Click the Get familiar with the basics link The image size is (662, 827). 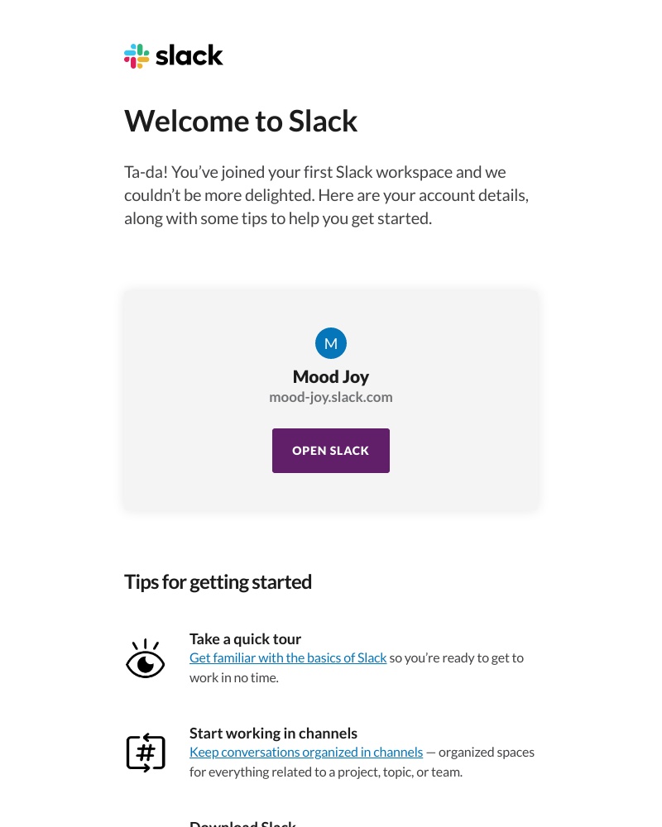tap(288, 657)
